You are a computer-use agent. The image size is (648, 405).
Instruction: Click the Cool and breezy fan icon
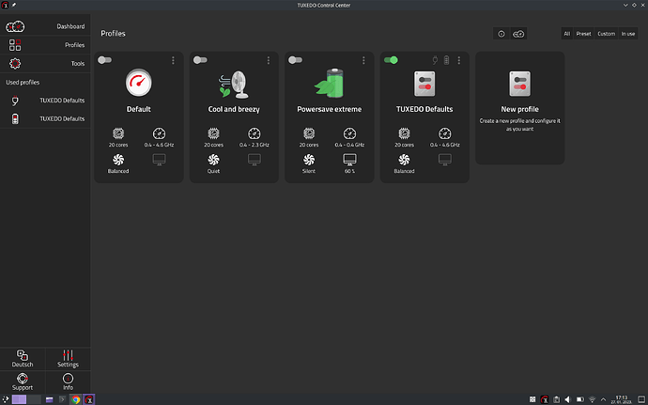tap(234, 84)
